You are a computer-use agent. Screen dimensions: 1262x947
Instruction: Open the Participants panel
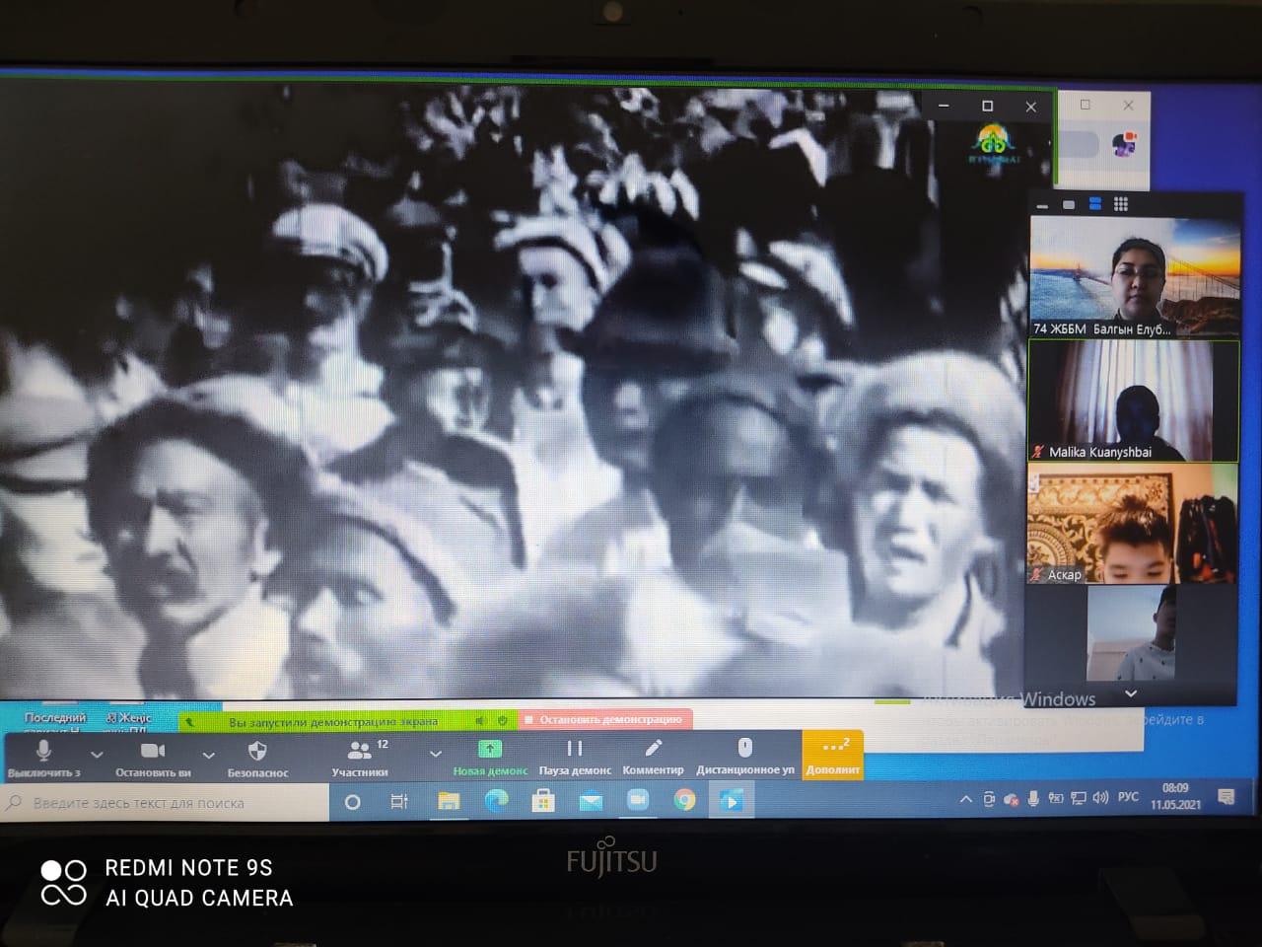pyautogui.click(x=360, y=756)
